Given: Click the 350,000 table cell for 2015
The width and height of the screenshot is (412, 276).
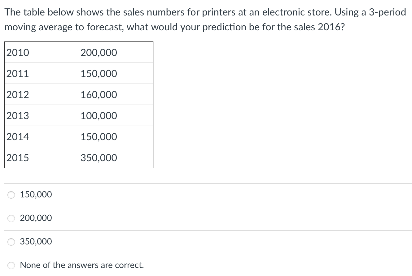Looking at the screenshot, I should tap(116, 158).
